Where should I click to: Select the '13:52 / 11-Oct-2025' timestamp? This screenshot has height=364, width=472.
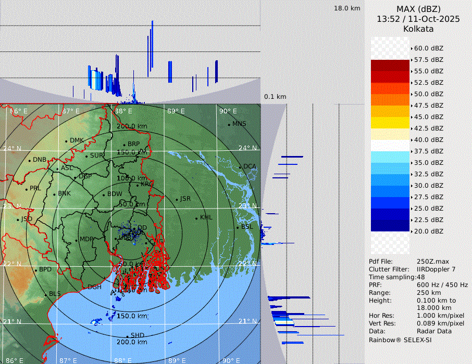pyautogui.click(x=418, y=19)
